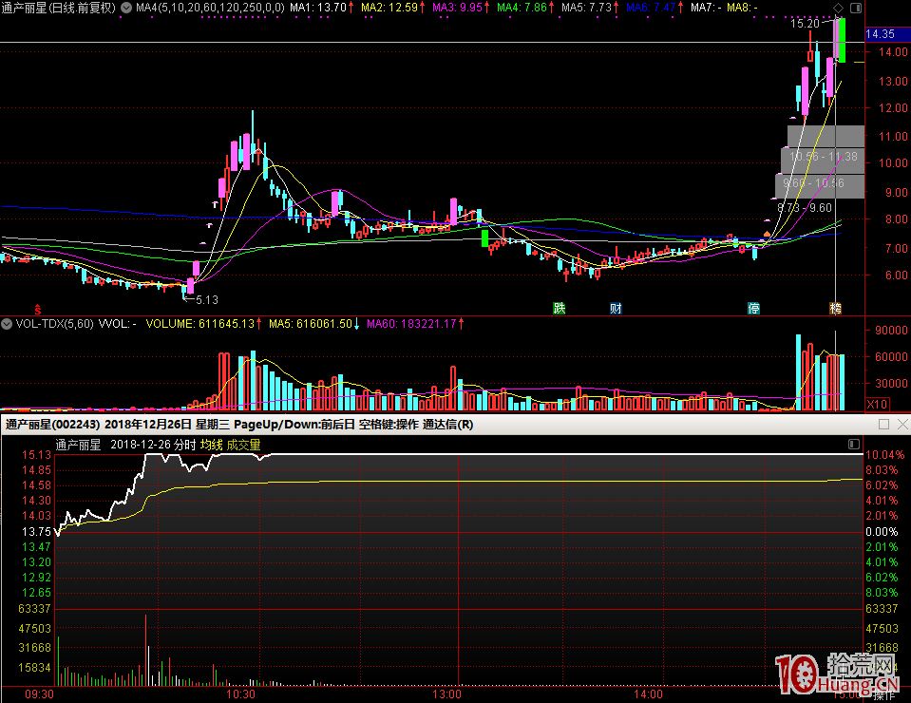Maximize the 通产丽星 intraday window
Viewport: 911px width, 703px height.
click(x=883, y=424)
